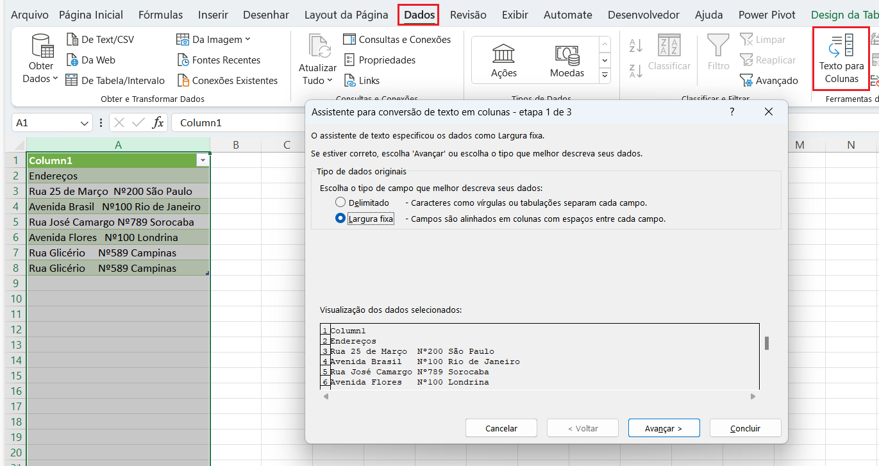The image size is (879, 466).
Task: Select the Delimitado radio option
Action: 340,203
